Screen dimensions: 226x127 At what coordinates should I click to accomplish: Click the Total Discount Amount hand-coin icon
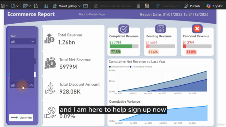pos(50,88)
